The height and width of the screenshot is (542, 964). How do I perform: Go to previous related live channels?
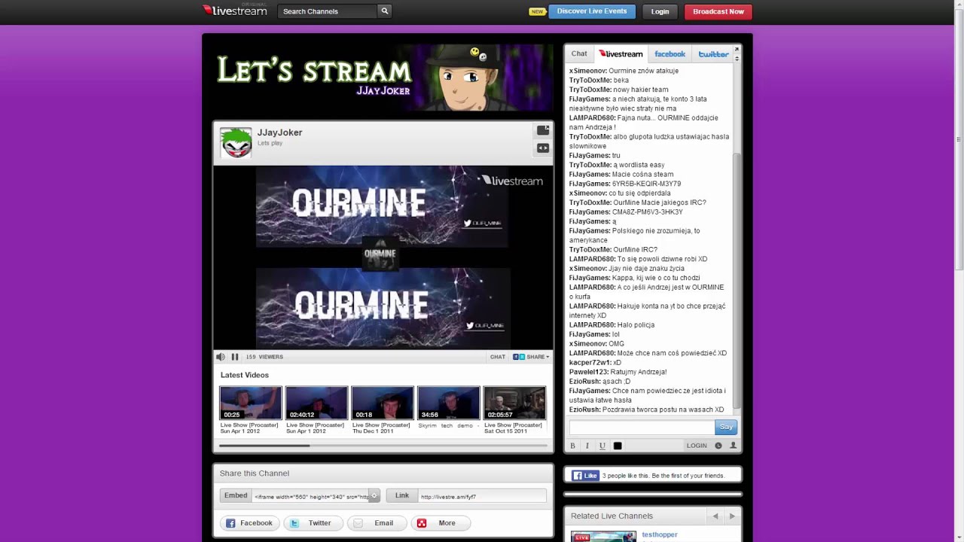(715, 516)
